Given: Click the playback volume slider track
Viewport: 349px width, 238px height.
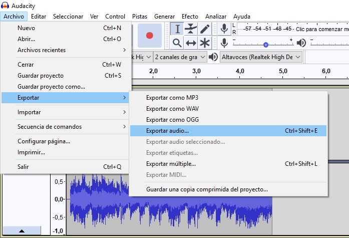Looking at the screenshot, I should pos(329,45).
